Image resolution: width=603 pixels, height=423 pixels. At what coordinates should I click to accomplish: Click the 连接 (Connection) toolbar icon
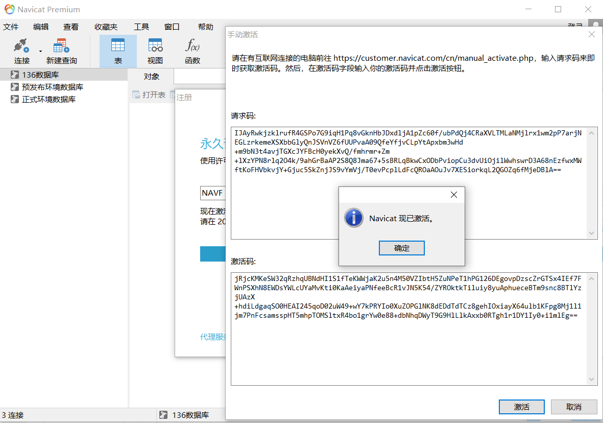click(x=21, y=51)
